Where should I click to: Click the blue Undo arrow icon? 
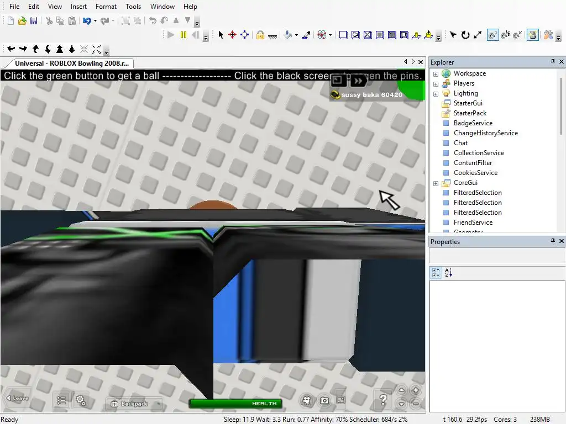[x=87, y=21]
